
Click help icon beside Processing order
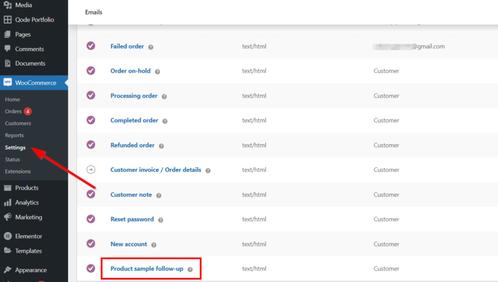coord(164,97)
